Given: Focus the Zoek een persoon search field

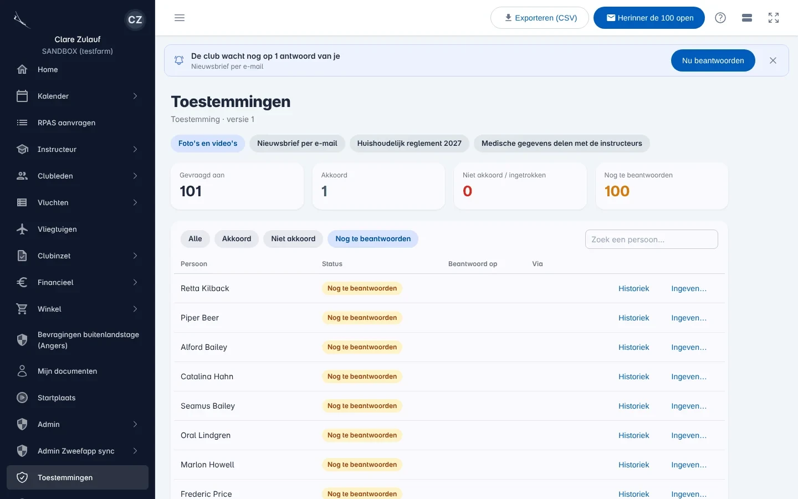Looking at the screenshot, I should (652, 240).
